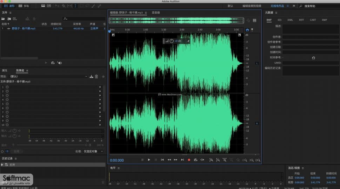Select the Time Selection tool
The image size is (340, 189).
point(75,6)
